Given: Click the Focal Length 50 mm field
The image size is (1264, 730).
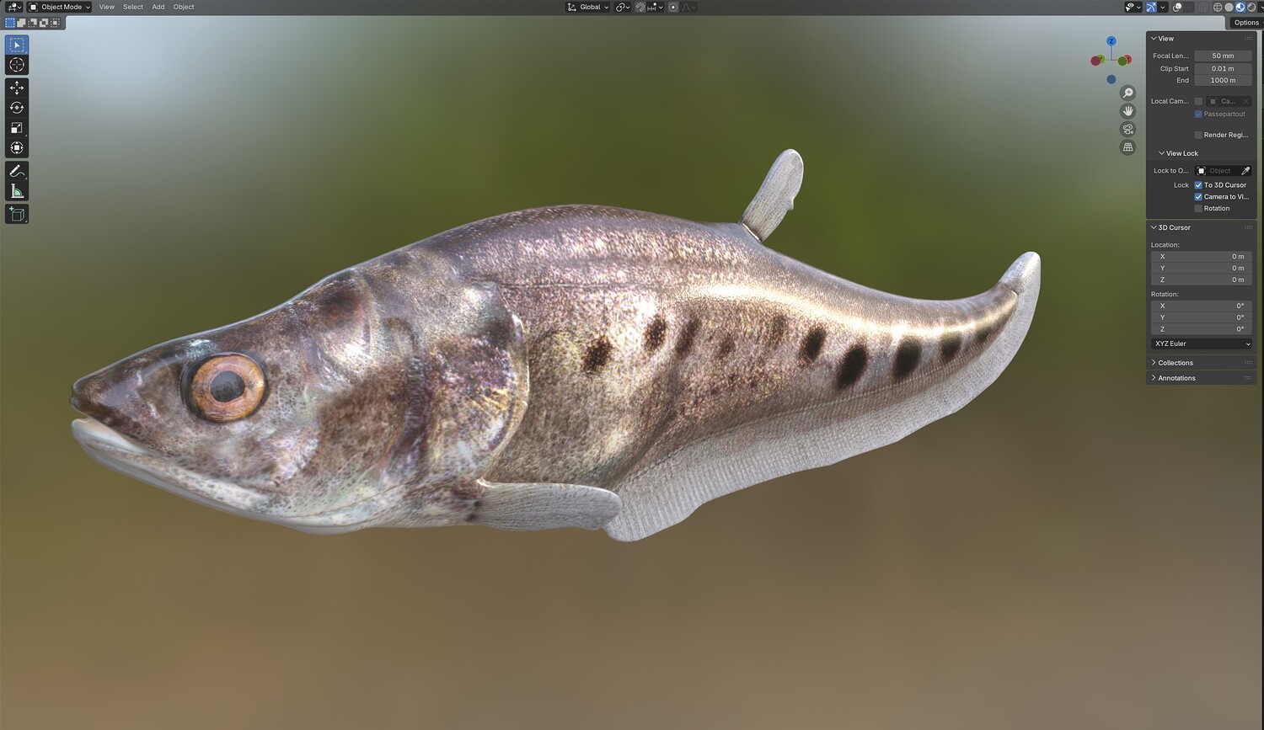Looking at the screenshot, I should coord(1223,56).
